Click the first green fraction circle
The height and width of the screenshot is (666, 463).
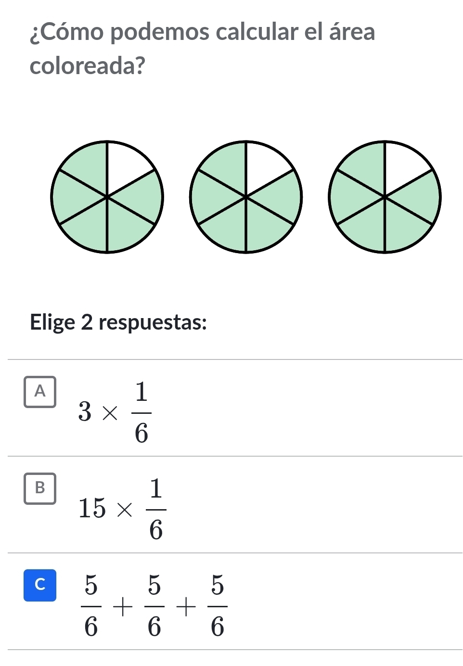[x=107, y=197]
